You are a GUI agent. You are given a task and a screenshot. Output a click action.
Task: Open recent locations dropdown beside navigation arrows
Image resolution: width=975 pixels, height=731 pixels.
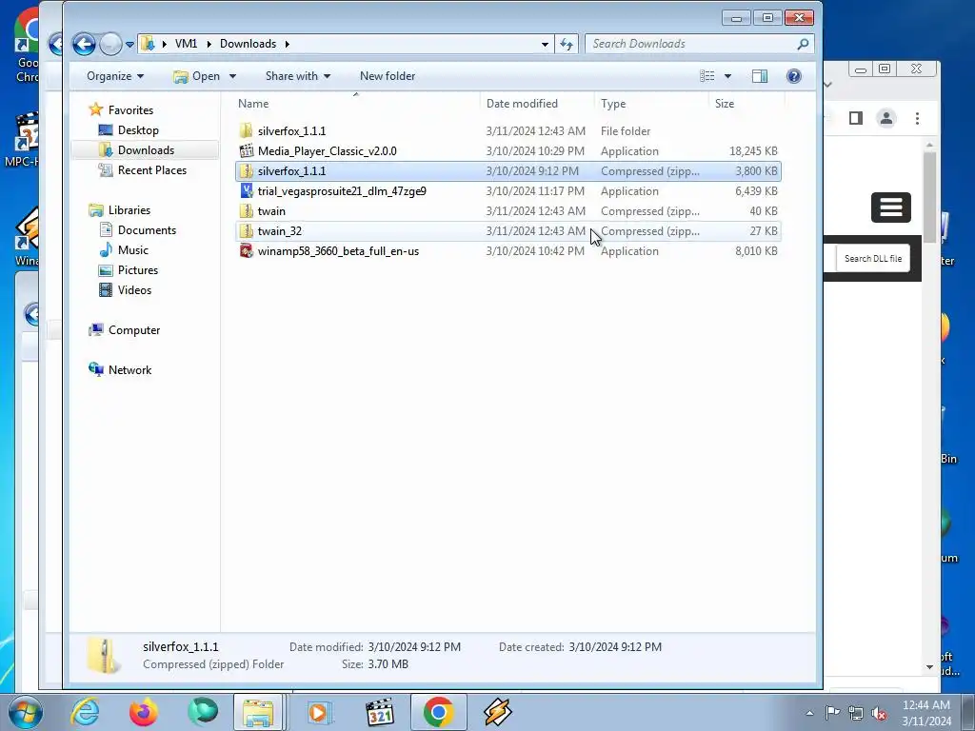(129, 44)
